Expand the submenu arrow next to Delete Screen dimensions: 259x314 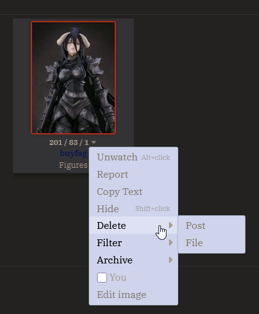(171, 225)
